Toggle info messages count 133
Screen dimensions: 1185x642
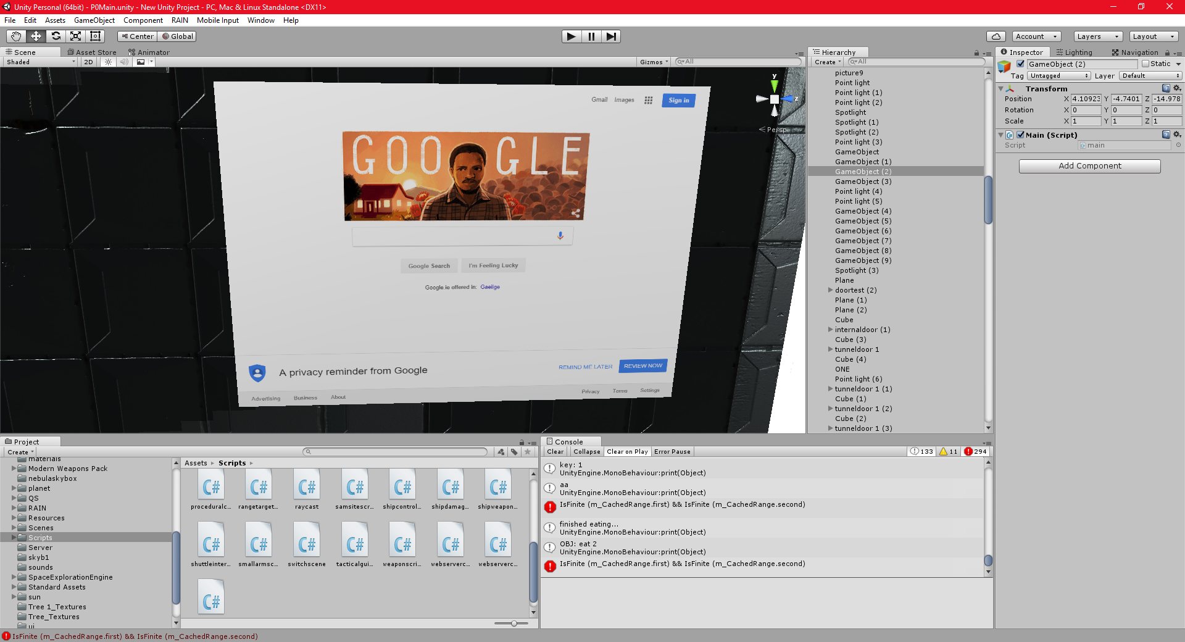coord(922,452)
